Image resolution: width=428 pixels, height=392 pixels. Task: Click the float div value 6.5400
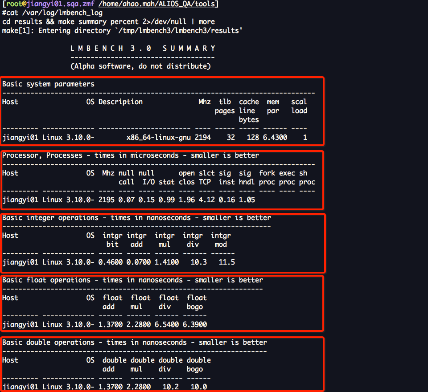pyautogui.click(x=166, y=325)
